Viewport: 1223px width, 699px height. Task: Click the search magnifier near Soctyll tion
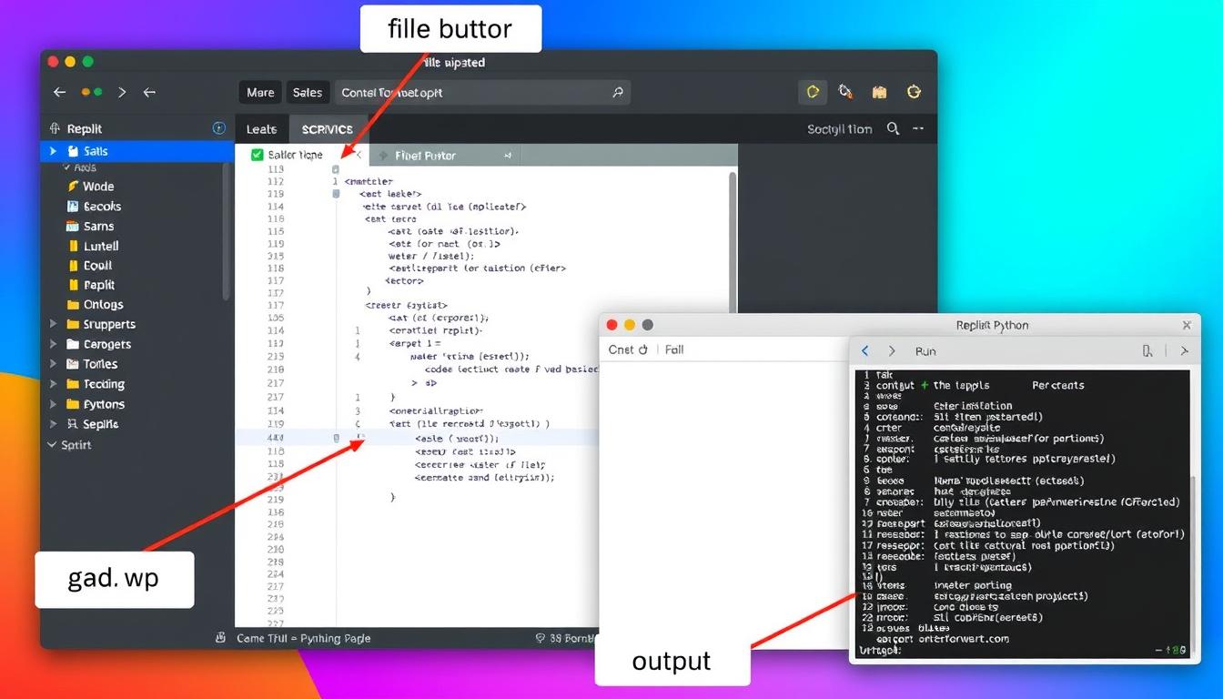click(x=895, y=128)
